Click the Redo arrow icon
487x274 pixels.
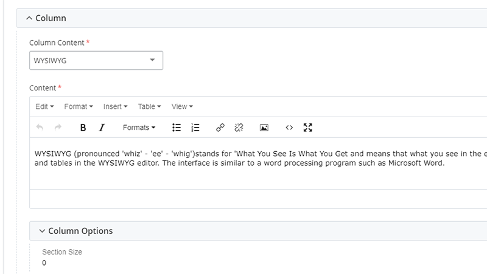pos(58,128)
